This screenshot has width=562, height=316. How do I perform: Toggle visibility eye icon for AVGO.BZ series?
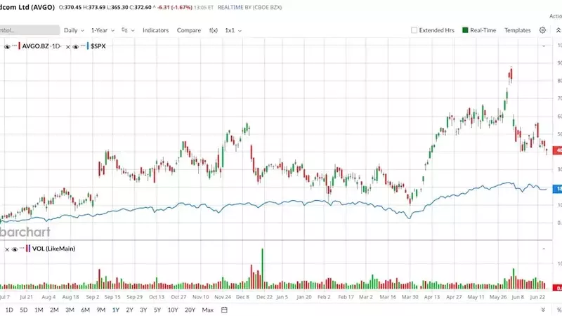pos(7,46)
